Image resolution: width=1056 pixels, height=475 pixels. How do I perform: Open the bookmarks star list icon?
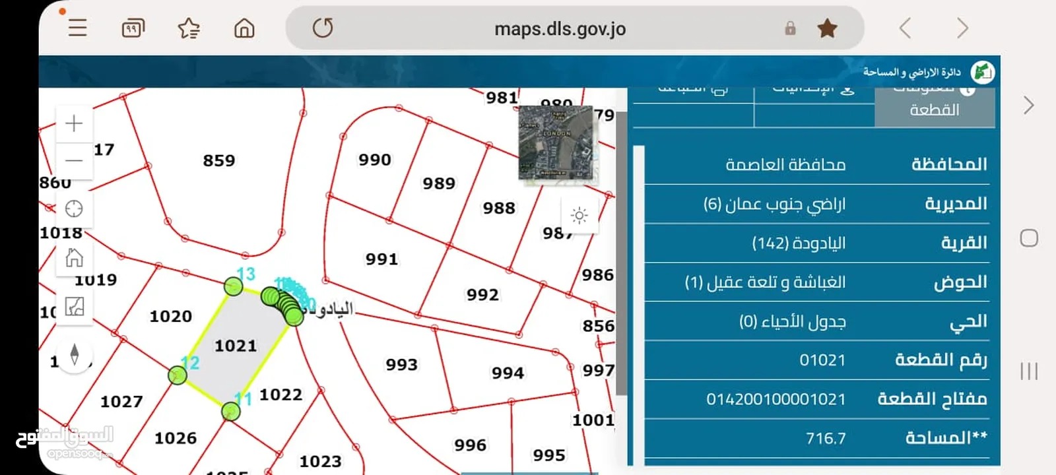coord(189,28)
